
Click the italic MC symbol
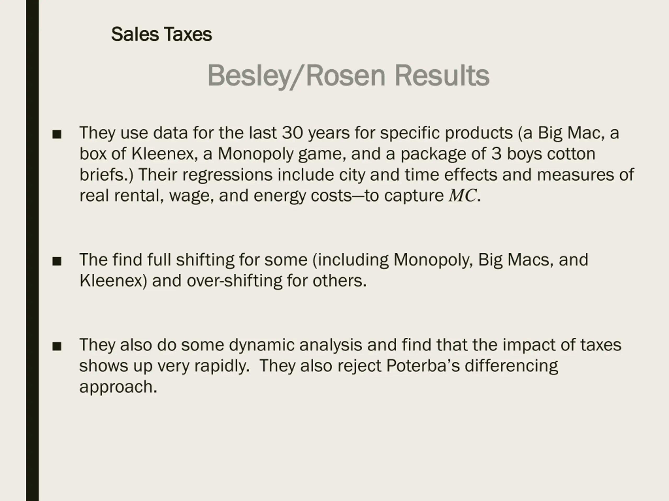pyautogui.click(x=463, y=196)
